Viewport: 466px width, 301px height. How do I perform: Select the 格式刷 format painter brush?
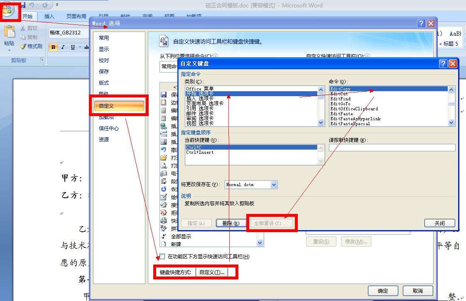(x=23, y=46)
